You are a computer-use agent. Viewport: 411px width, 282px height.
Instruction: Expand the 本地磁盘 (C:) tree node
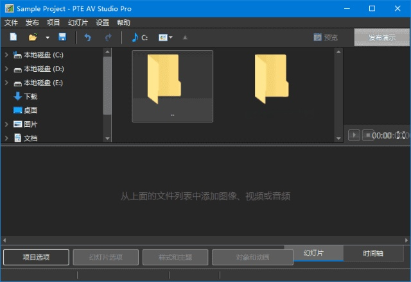[x=6, y=55]
